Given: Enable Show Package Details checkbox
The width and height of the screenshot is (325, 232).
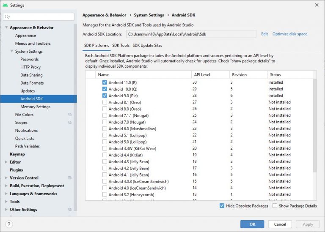Looking at the screenshot, I should pos(275,206).
